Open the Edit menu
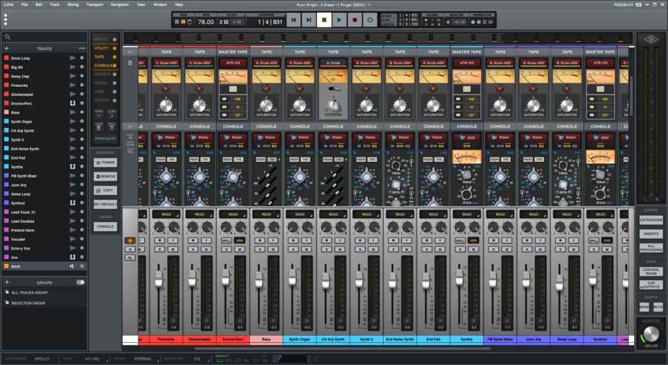668x365 pixels. (x=38, y=5)
